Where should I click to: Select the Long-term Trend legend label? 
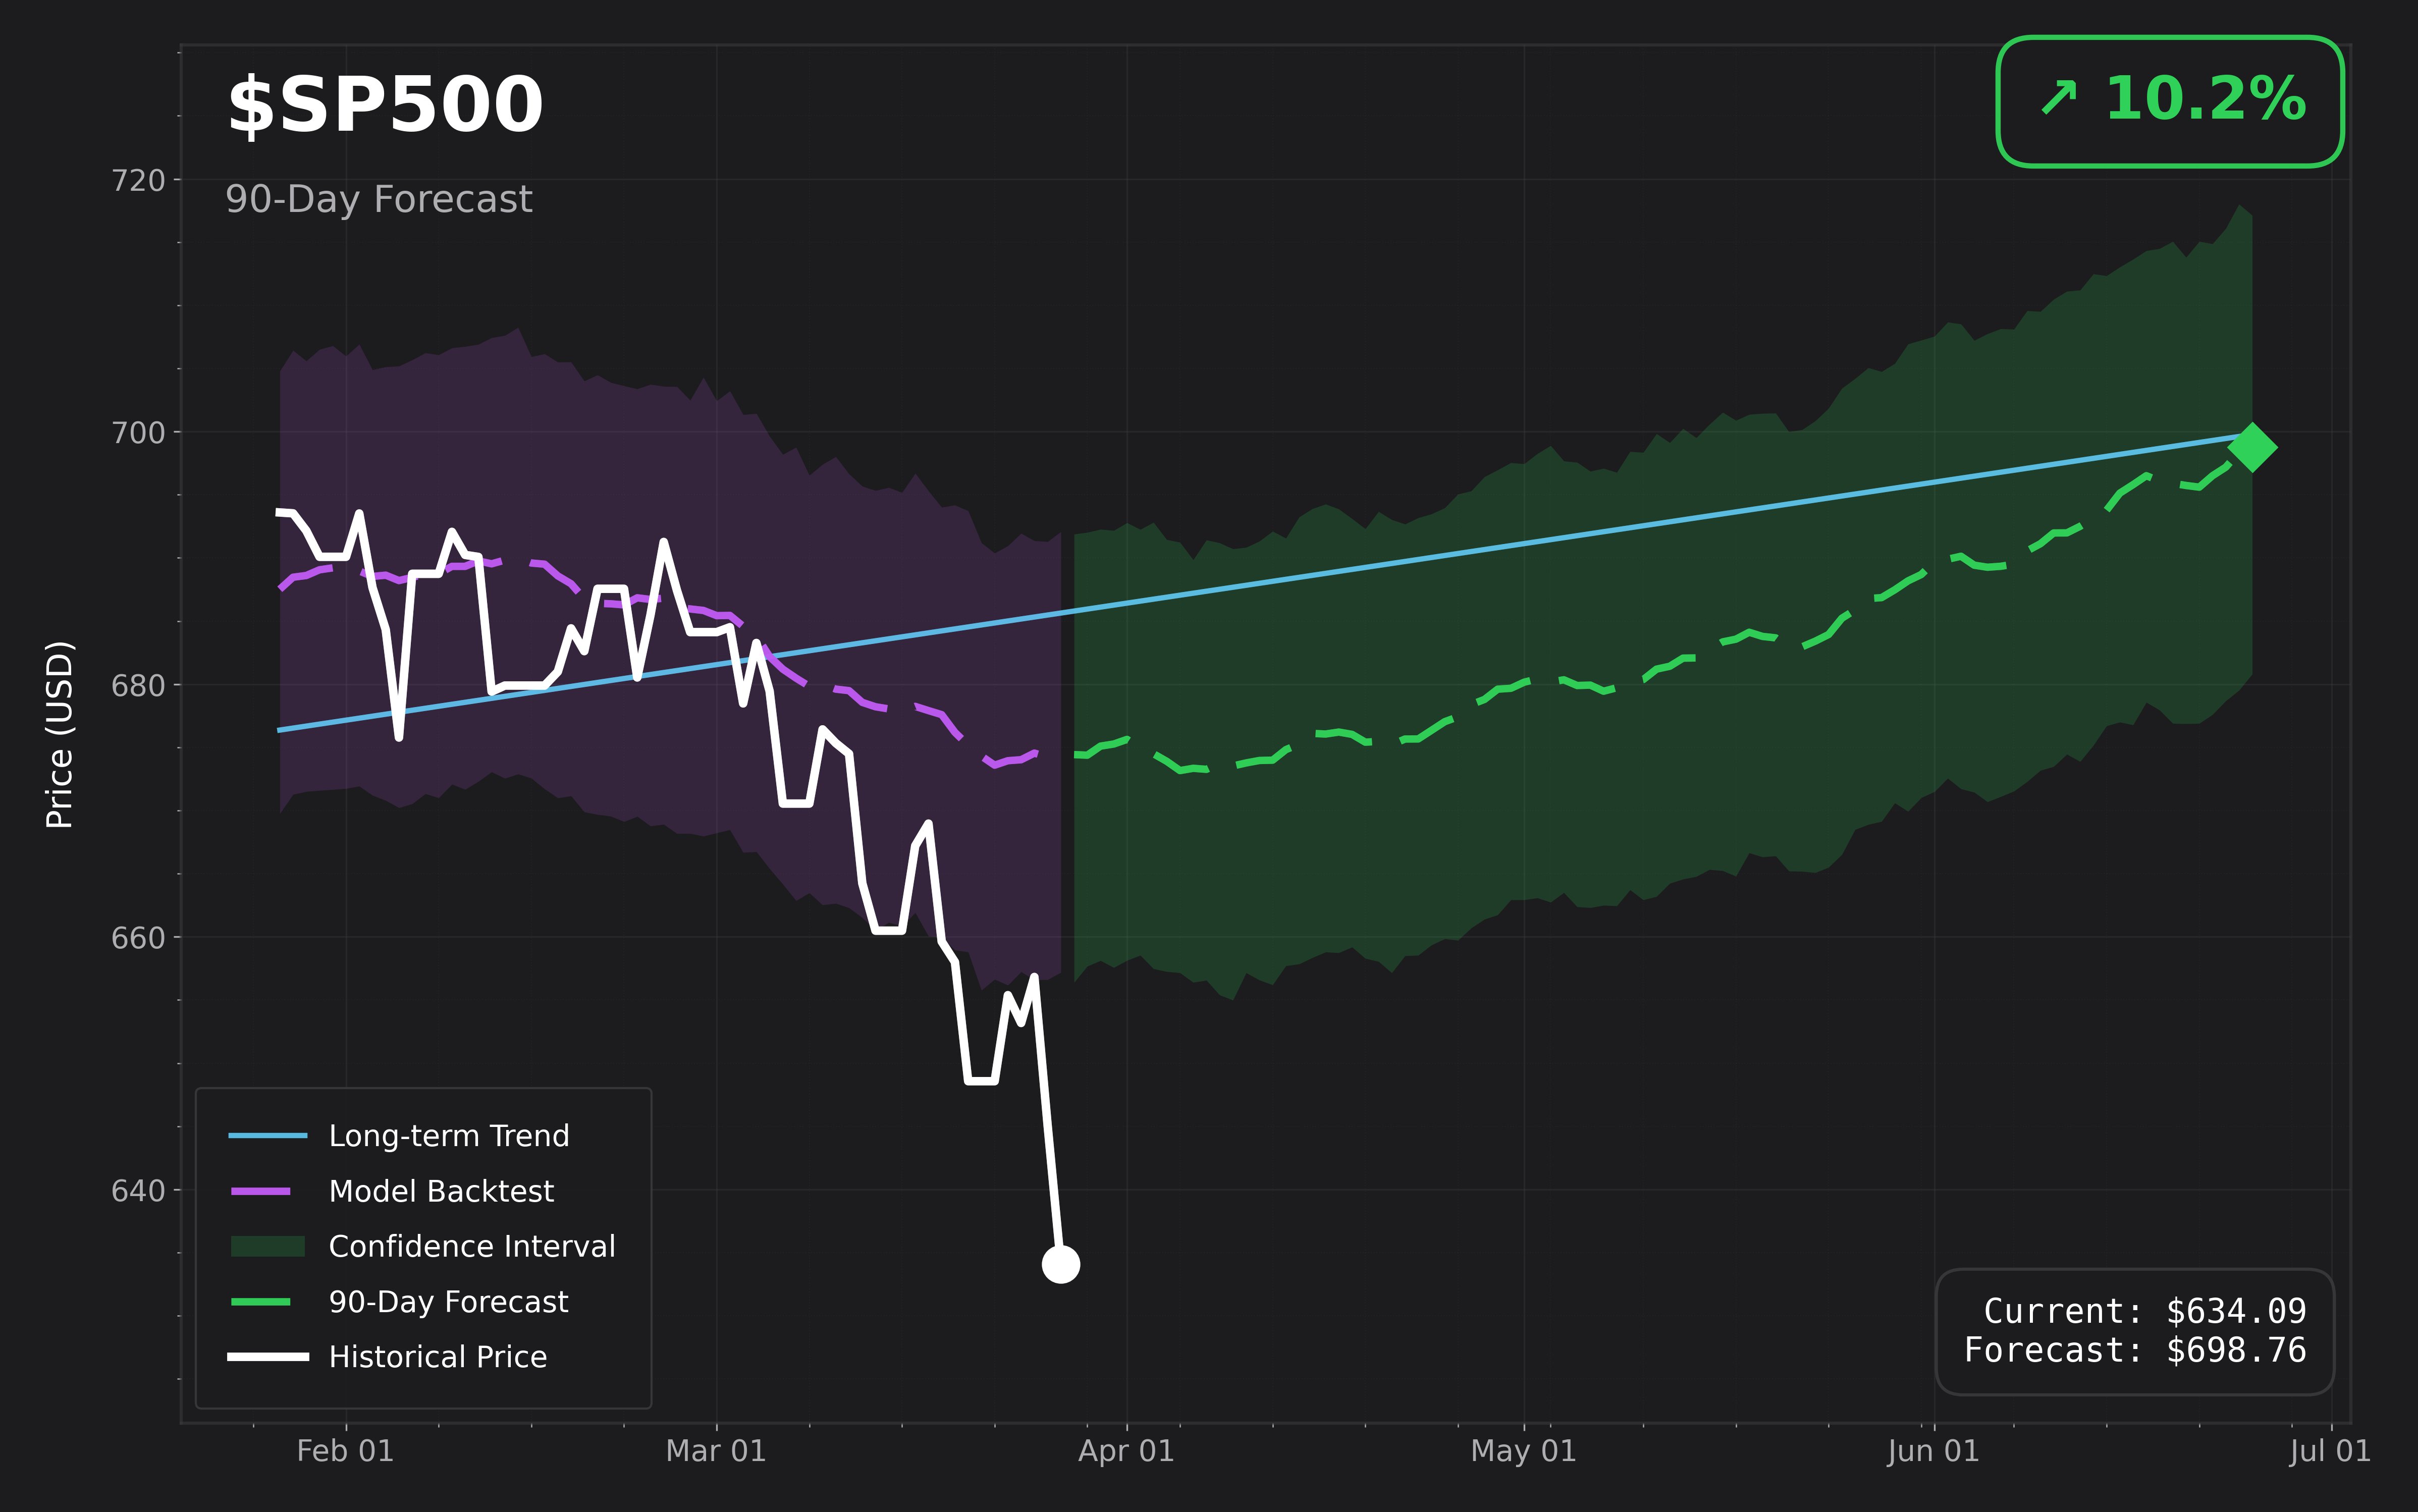(449, 1136)
